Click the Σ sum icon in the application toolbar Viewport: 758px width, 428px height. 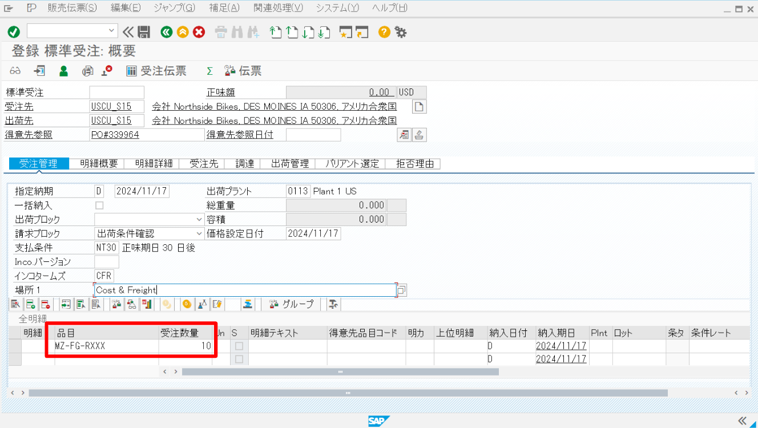(209, 70)
